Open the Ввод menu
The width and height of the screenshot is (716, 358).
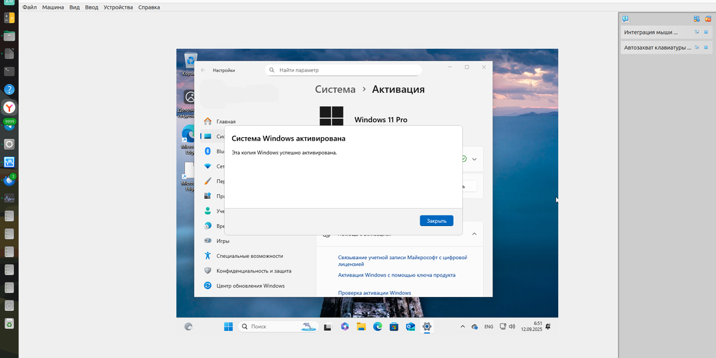(91, 7)
